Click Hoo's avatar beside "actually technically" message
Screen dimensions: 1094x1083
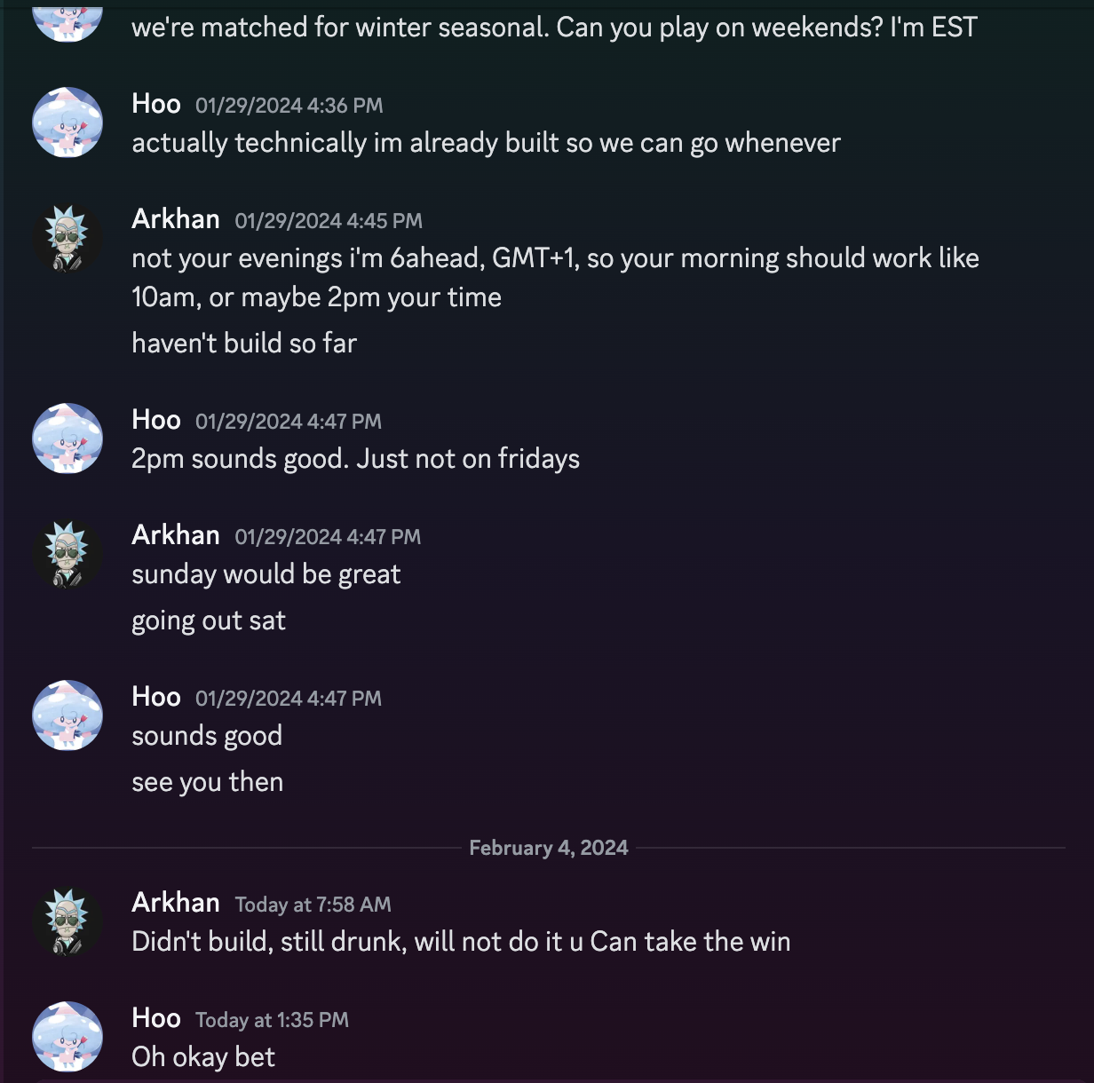(67, 123)
